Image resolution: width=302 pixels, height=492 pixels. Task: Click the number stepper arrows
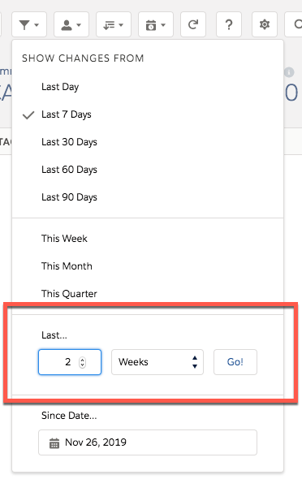82,362
